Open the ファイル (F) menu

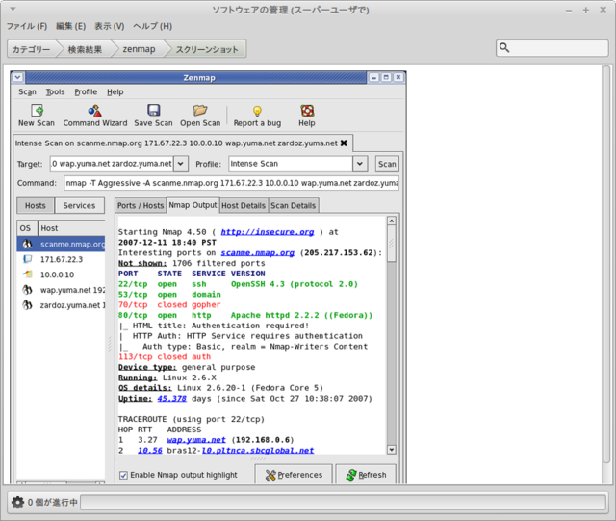(27, 26)
